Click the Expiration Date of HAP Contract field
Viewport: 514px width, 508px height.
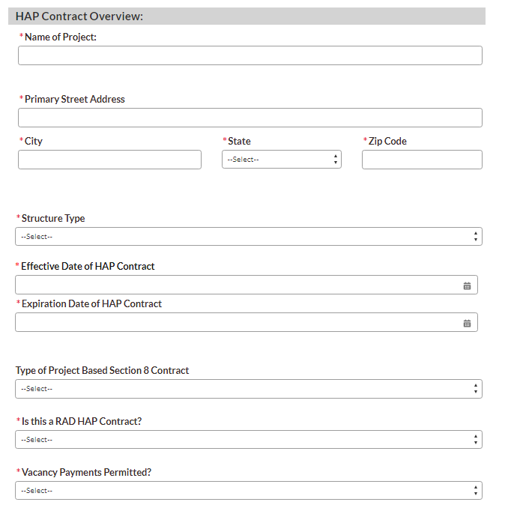click(x=236, y=323)
